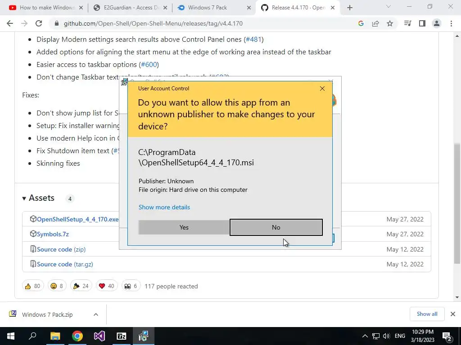Click the heart reaction 40
Image resolution: width=461 pixels, height=345 pixels.
(x=106, y=286)
